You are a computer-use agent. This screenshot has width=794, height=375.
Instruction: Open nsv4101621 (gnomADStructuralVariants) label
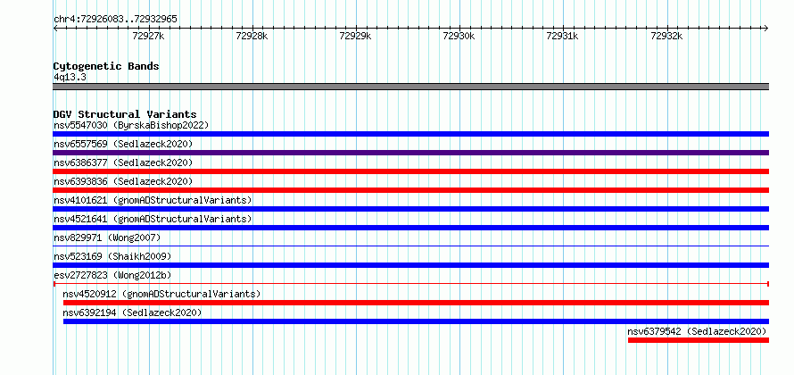tap(153, 200)
